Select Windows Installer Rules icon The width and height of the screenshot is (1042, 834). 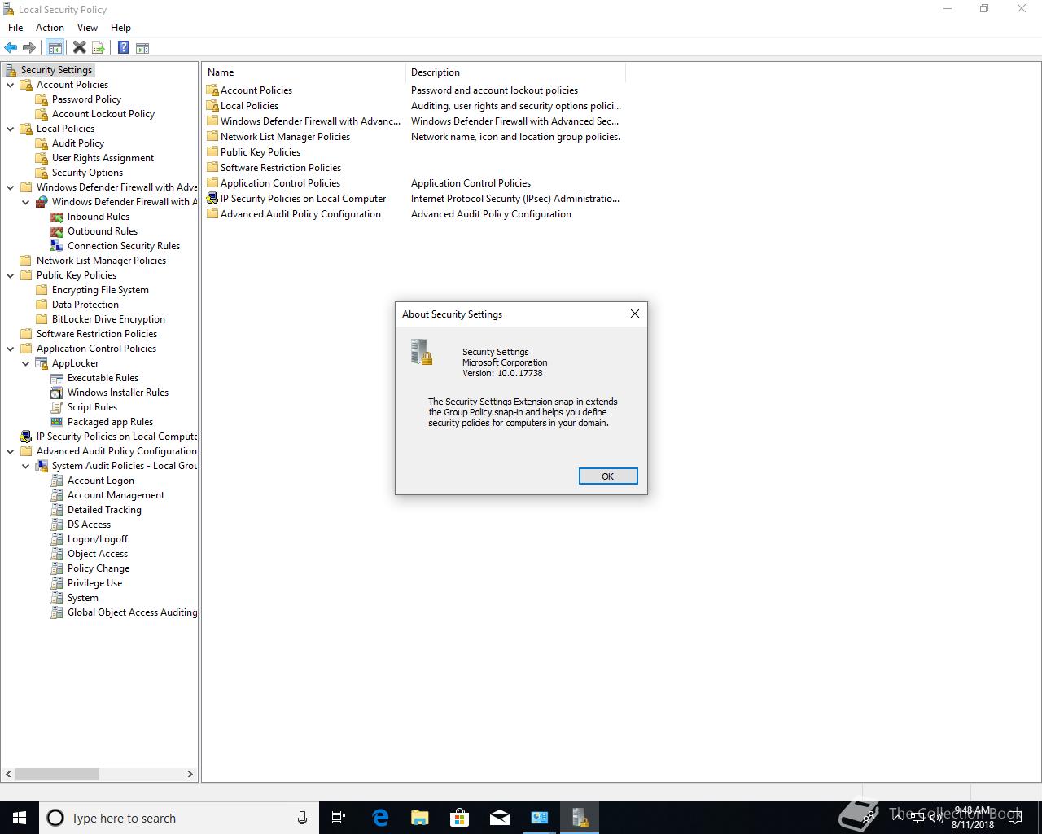(x=57, y=393)
